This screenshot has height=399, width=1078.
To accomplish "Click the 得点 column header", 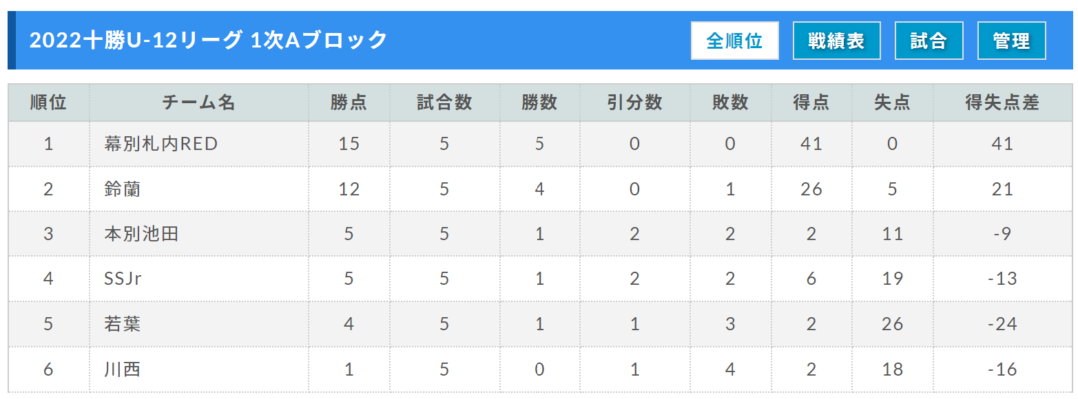I will (811, 103).
